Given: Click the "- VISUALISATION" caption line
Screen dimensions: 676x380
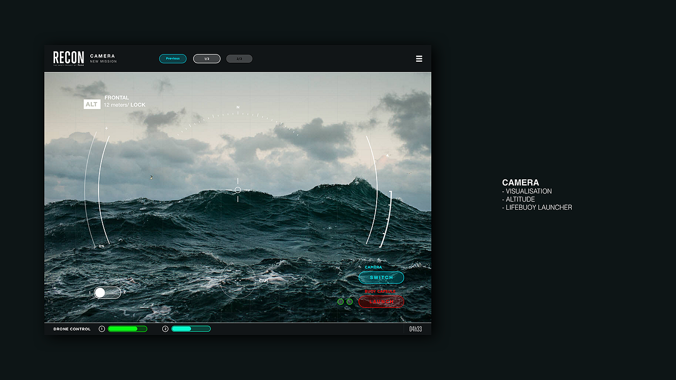Looking at the screenshot, I should pyautogui.click(x=527, y=191).
